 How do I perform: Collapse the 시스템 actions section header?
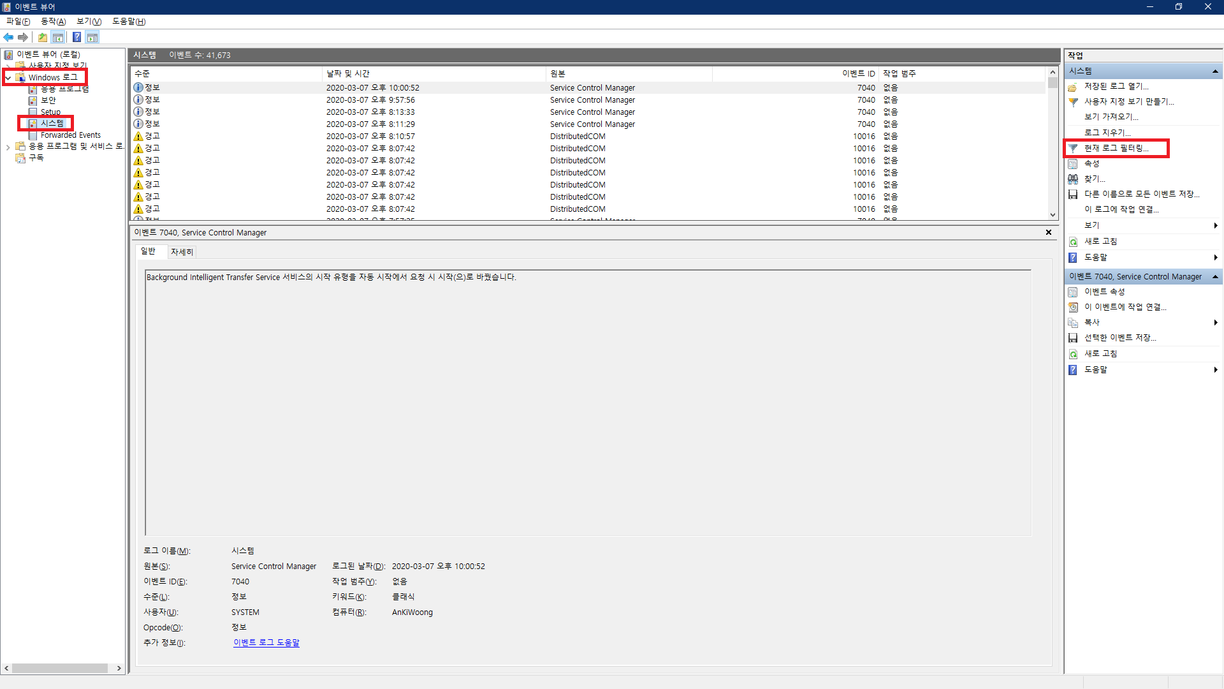tap(1215, 71)
